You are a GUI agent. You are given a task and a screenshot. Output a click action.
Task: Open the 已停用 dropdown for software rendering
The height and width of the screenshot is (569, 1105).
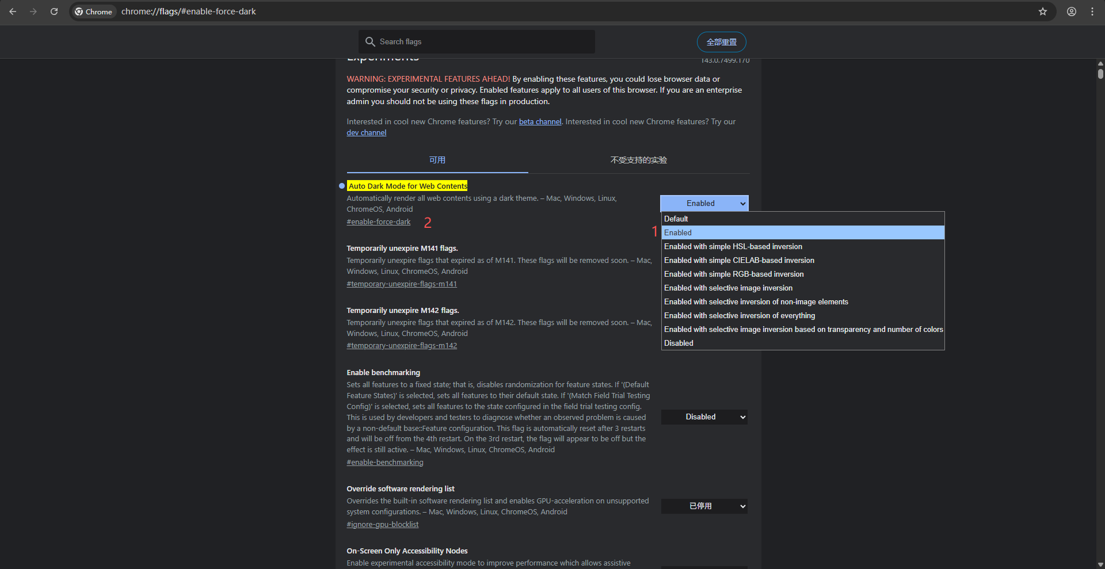click(704, 506)
